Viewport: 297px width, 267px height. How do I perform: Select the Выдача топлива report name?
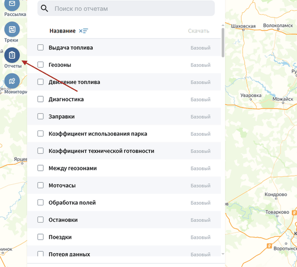(71, 47)
